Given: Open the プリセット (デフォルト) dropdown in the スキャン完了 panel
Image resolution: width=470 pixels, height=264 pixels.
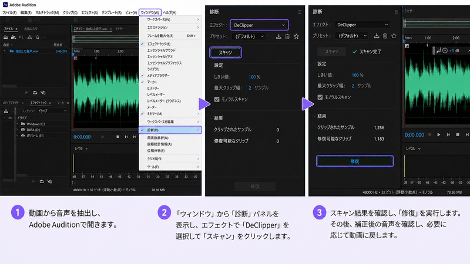Looking at the screenshot, I should point(352,36).
